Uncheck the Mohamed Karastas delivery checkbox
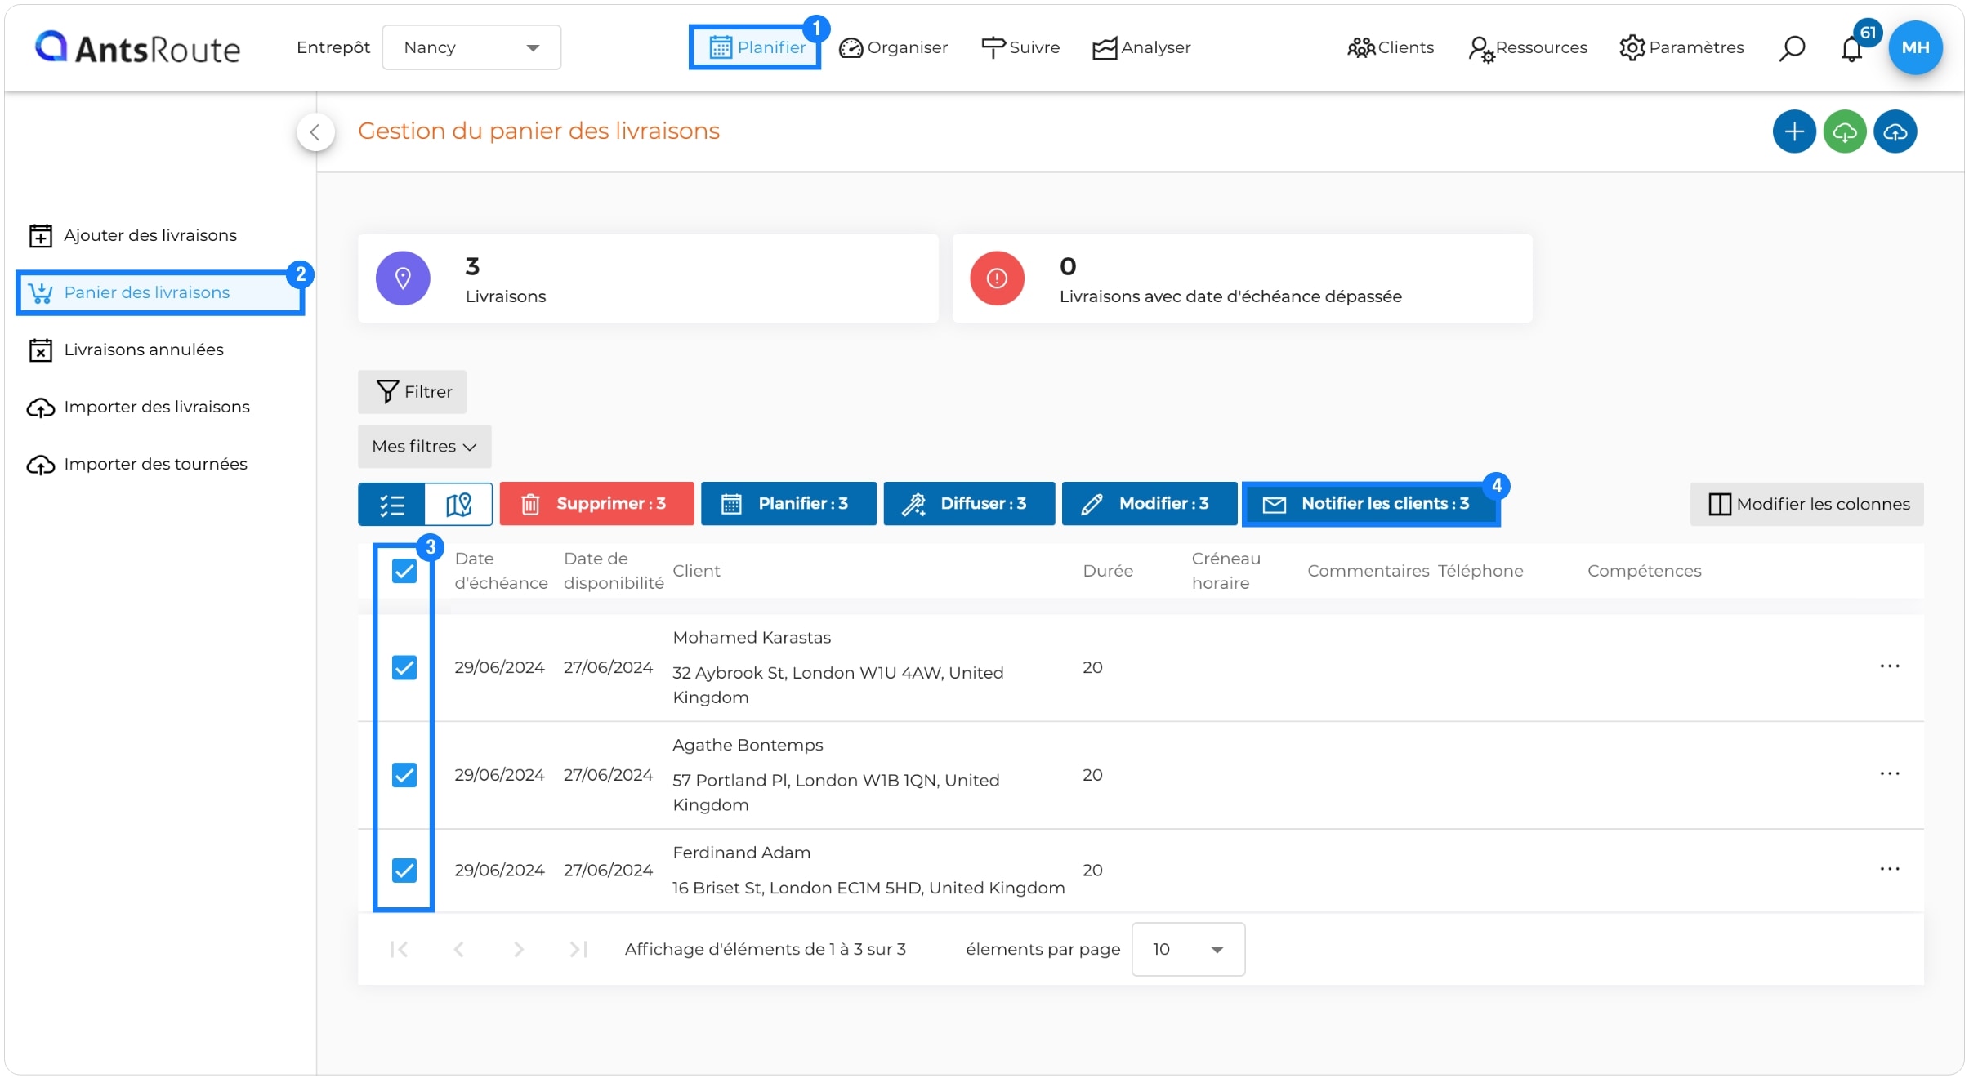The image size is (1969, 1078). click(x=404, y=667)
